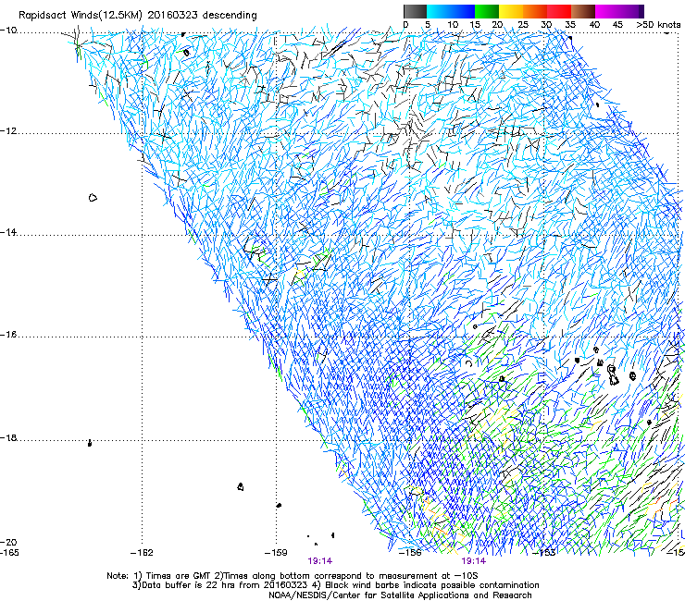This screenshot has height=601, width=685.
Task: Click the island on the -159 longitude line
Action: [279, 505]
